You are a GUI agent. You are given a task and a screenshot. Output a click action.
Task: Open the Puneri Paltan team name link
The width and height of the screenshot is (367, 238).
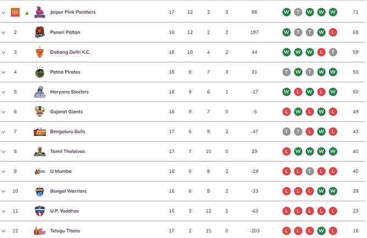coord(65,32)
